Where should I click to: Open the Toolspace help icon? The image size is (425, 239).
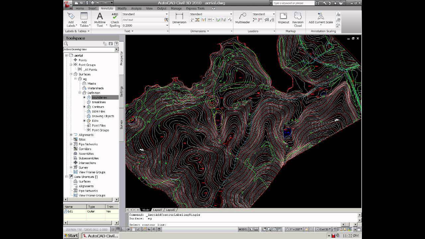116,43
